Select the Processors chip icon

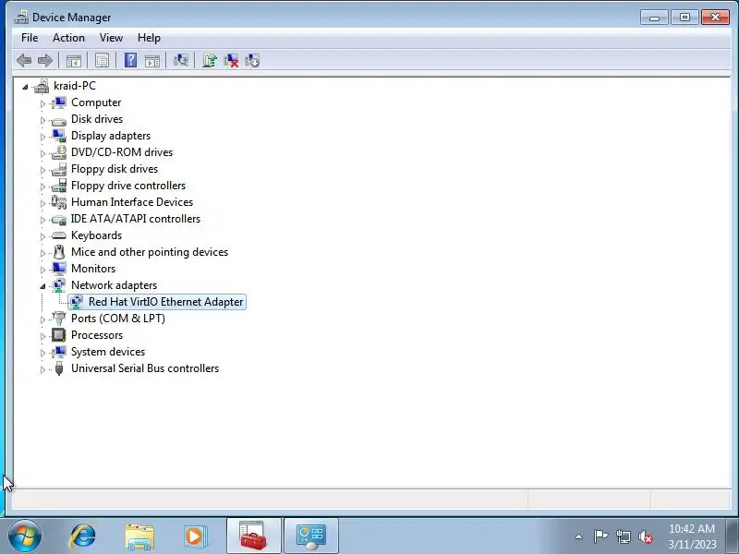point(59,335)
